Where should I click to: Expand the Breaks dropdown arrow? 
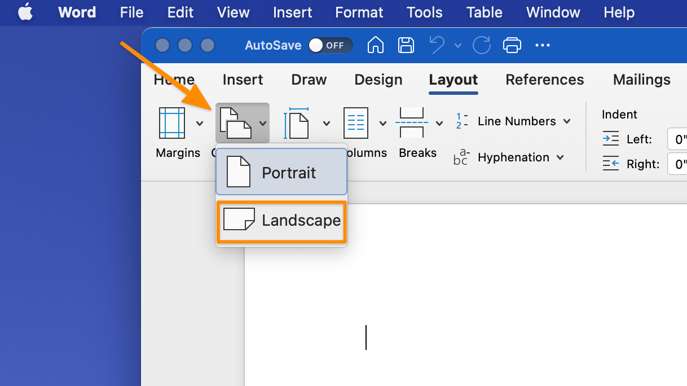coord(439,123)
